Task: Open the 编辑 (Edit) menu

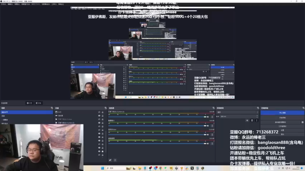Action: (x=10, y=4)
